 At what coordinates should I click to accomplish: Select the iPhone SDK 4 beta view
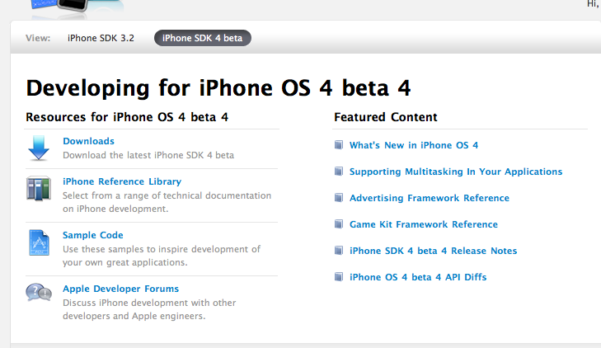point(202,38)
